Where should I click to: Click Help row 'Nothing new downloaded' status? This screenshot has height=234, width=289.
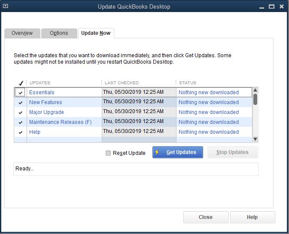tap(209, 132)
